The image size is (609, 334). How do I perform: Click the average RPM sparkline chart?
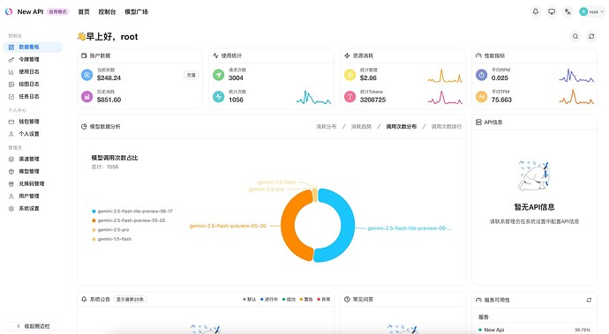[x=576, y=75]
